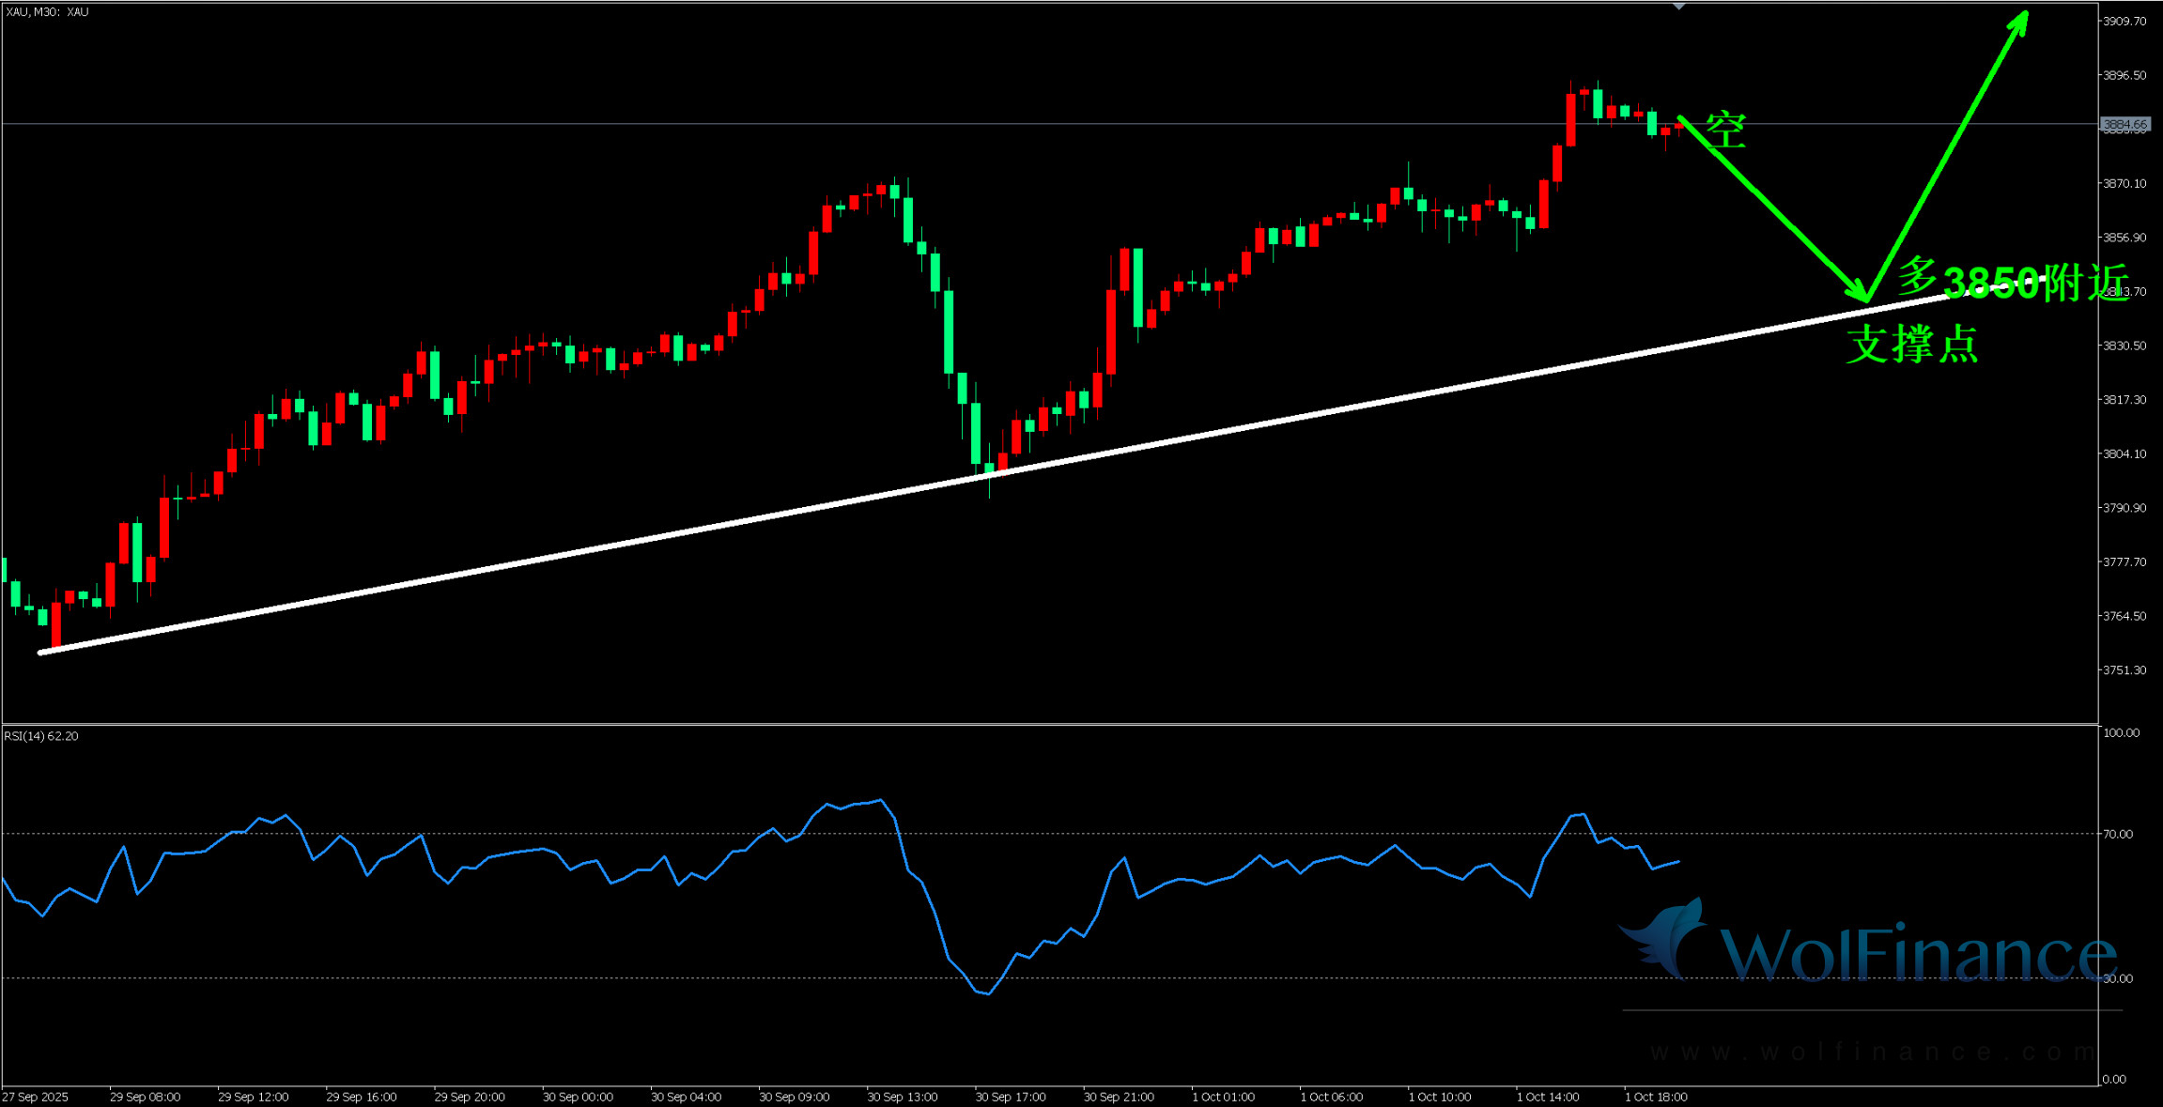Select the green 空 annotation text
The height and width of the screenshot is (1107, 2163).
pyautogui.click(x=1725, y=131)
